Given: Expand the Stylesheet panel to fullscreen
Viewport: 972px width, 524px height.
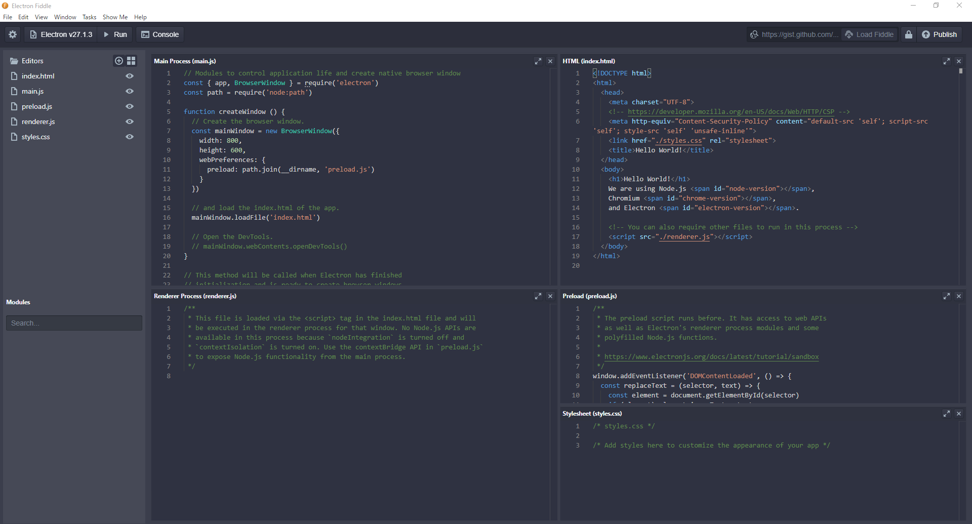Looking at the screenshot, I should coord(947,413).
